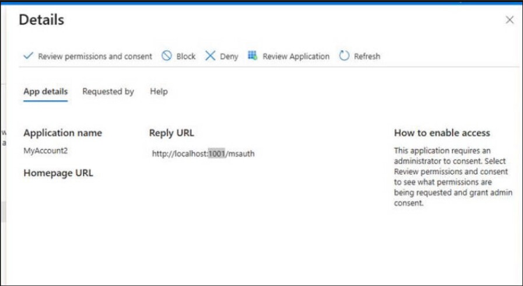
Task: Open Review Application label
Action: point(296,57)
